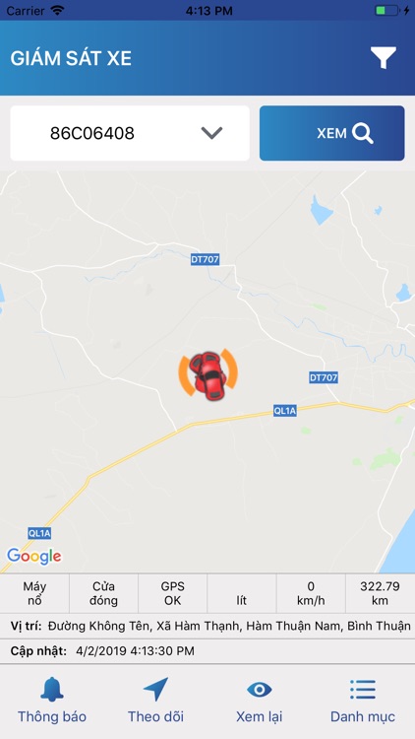Viewport: 415px width, 739px height.
Task: Open the Danh mục list icon
Action: pyautogui.click(x=363, y=690)
